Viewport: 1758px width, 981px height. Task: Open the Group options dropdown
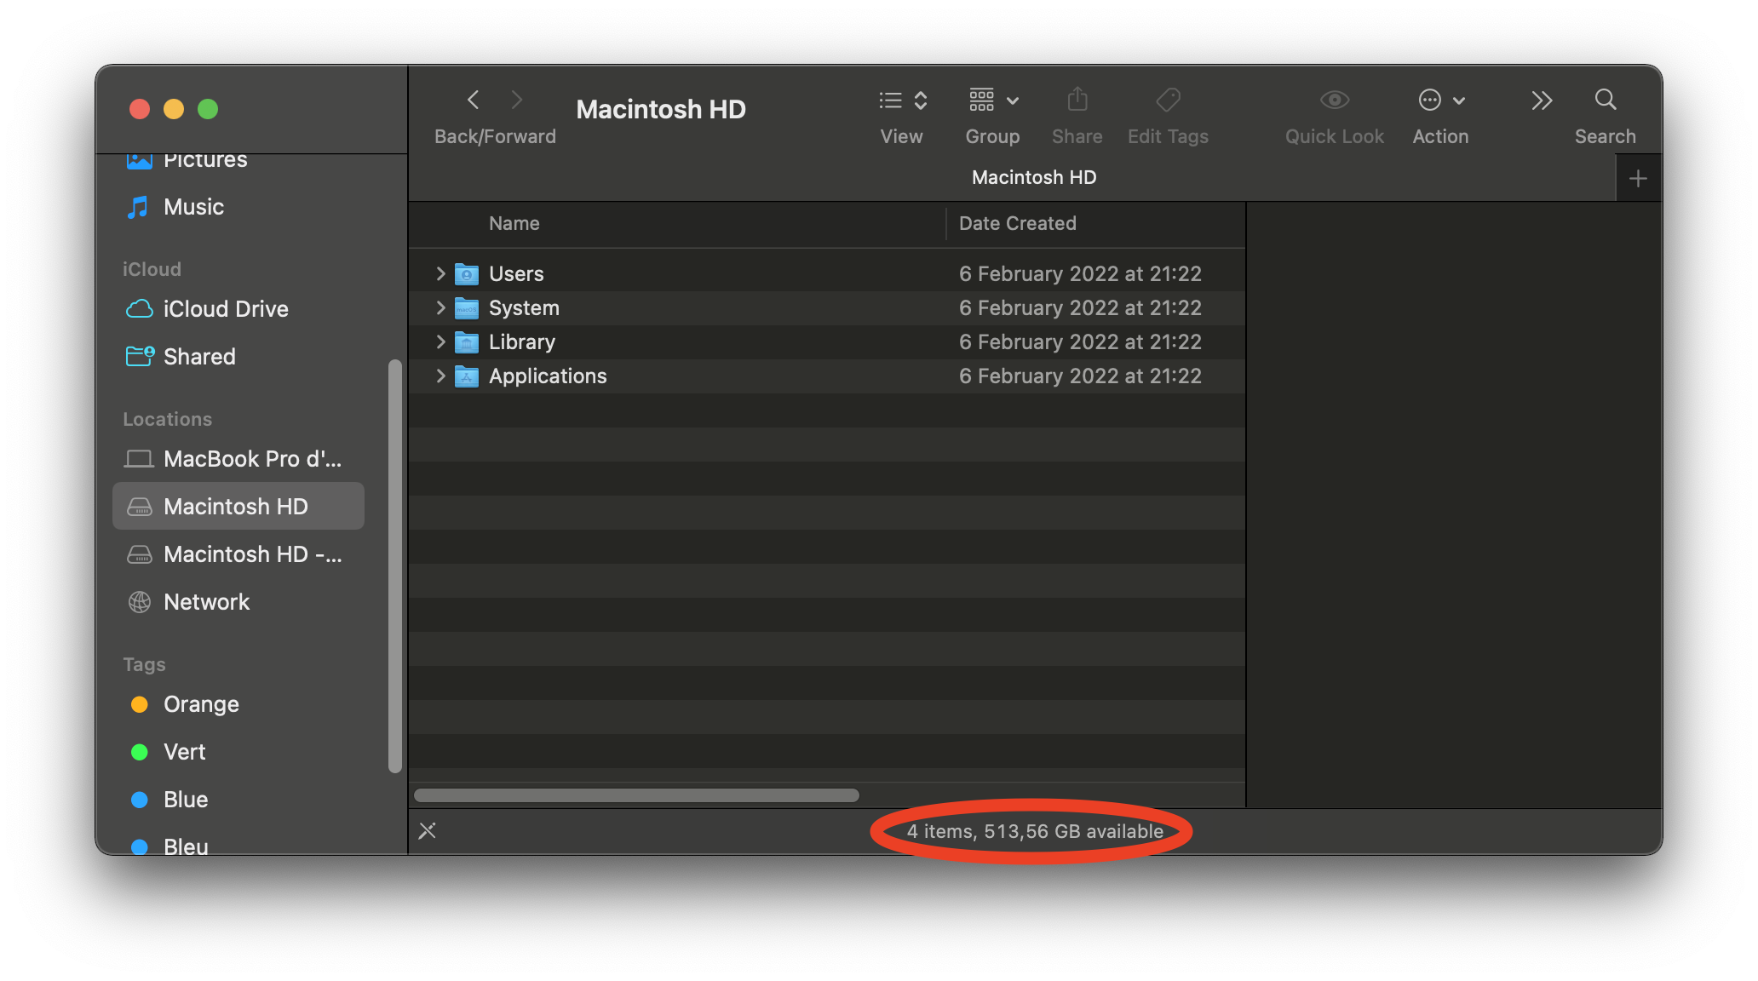(992, 100)
